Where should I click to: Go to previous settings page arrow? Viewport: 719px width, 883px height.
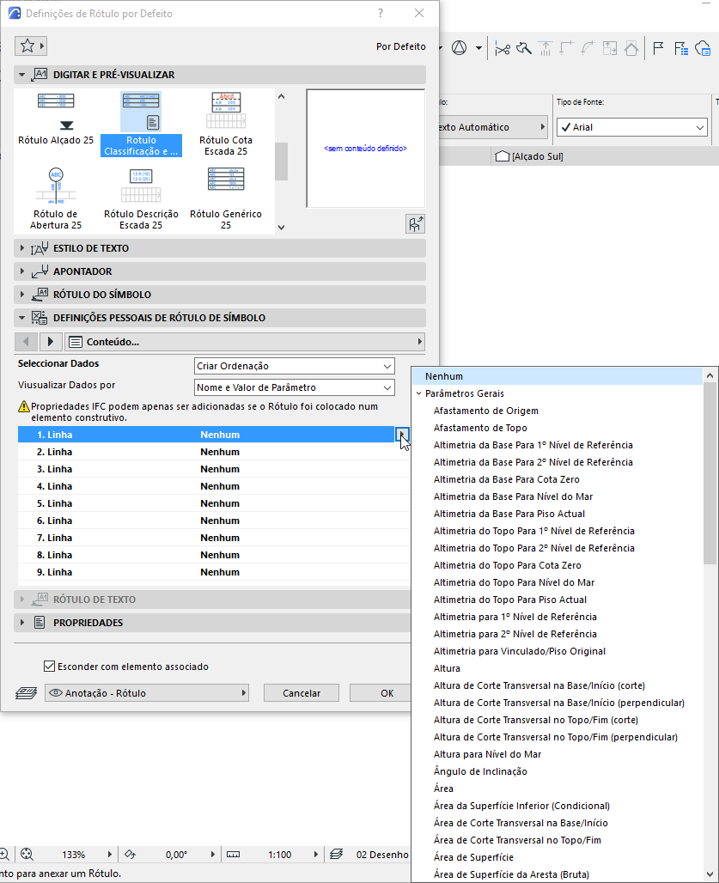(x=26, y=341)
